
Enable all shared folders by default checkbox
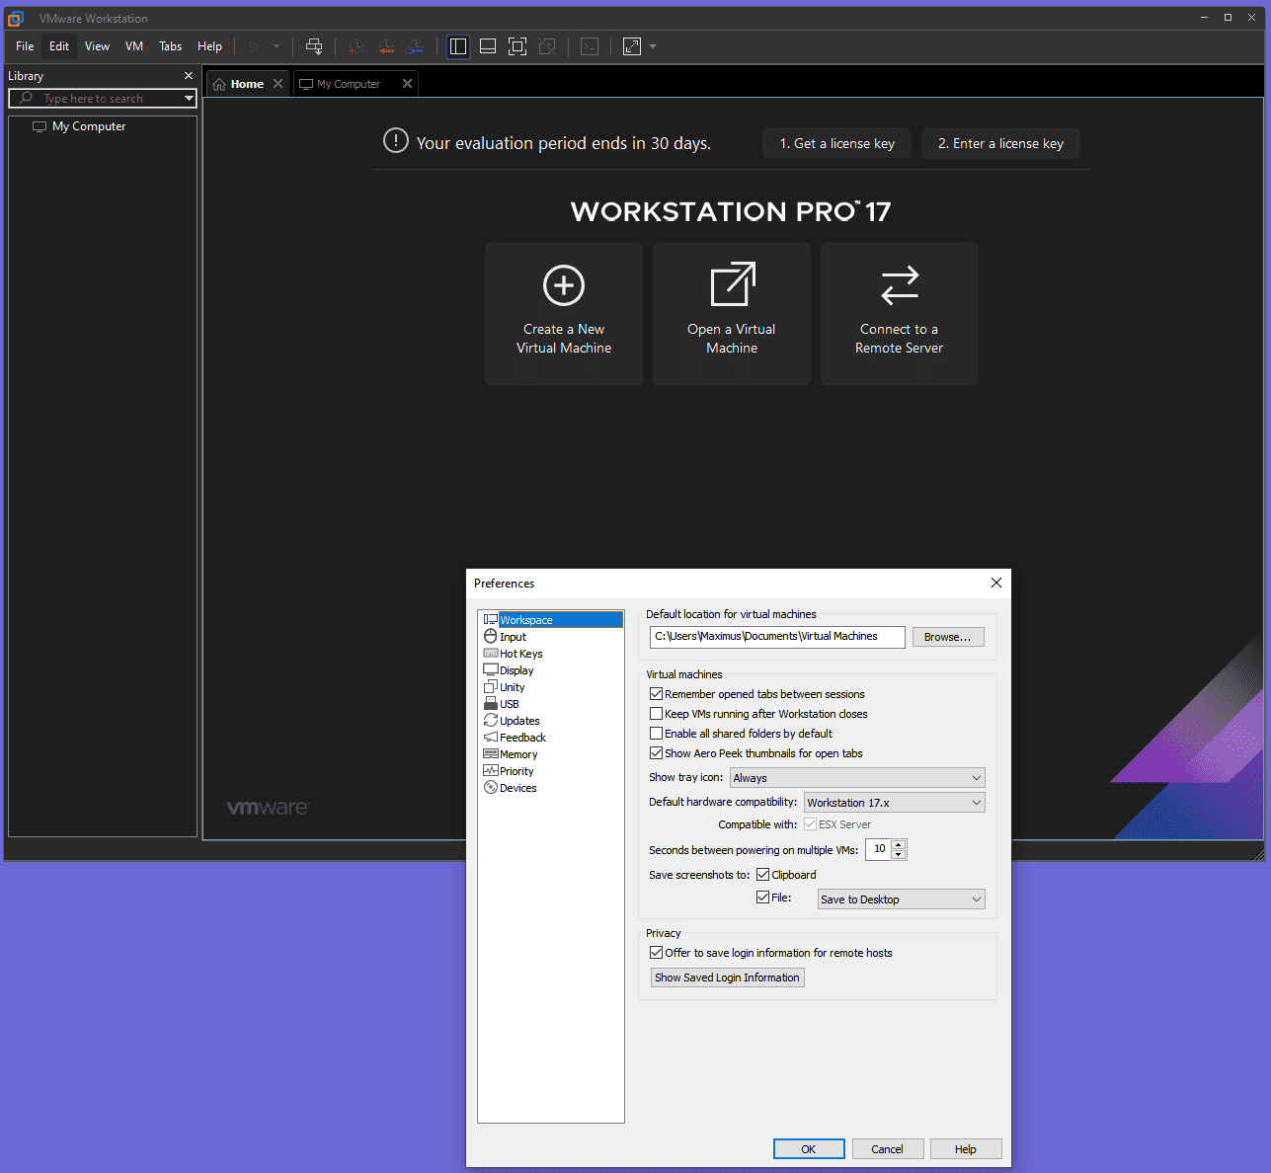[656, 734]
